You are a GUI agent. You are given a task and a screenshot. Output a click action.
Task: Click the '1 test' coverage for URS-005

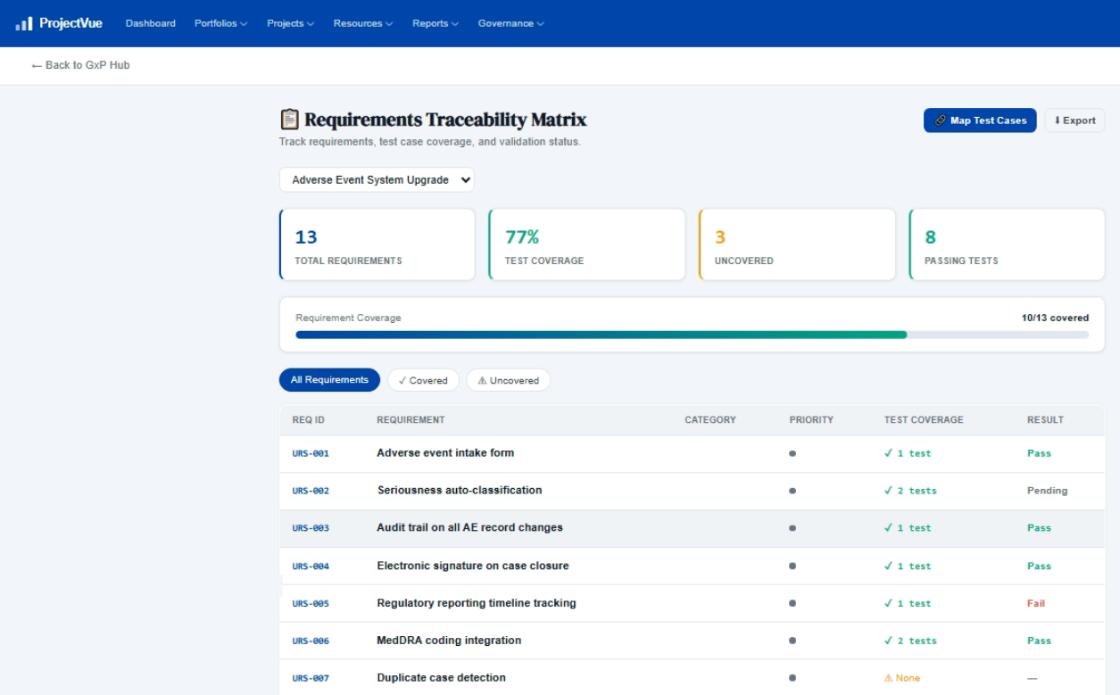908,603
